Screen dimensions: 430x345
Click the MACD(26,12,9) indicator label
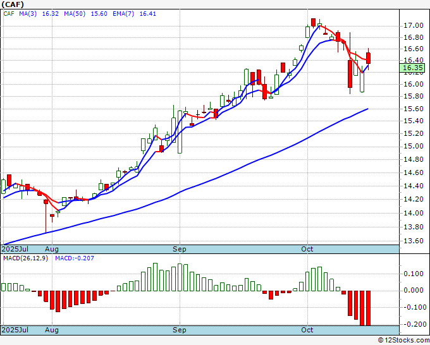(x=25, y=258)
